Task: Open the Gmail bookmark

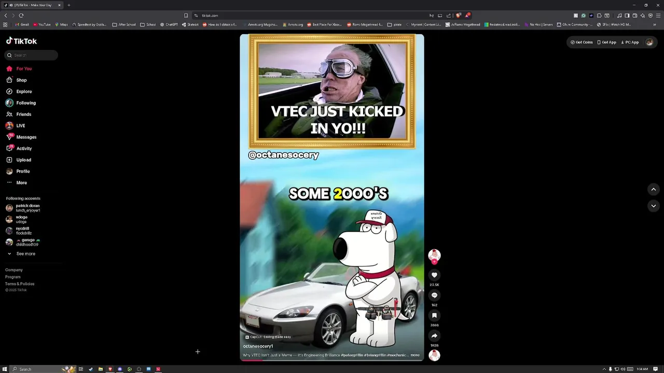Action: pyautogui.click(x=22, y=24)
